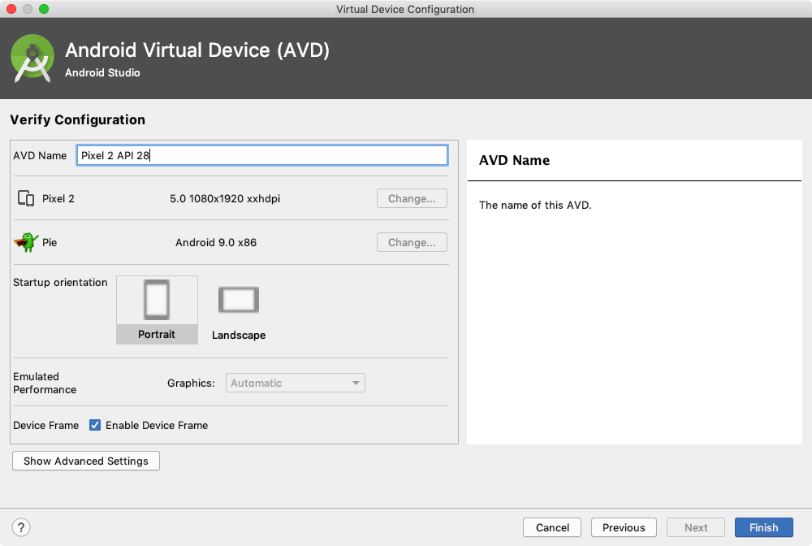Image resolution: width=812 pixels, height=546 pixels.
Task: Click the Pixel 2 device icon
Action: click(26, 198)
